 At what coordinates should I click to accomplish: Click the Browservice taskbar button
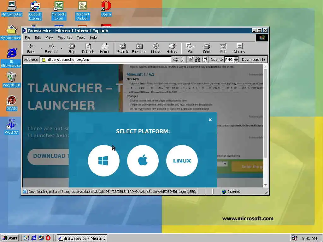click(x=82, y=238)
